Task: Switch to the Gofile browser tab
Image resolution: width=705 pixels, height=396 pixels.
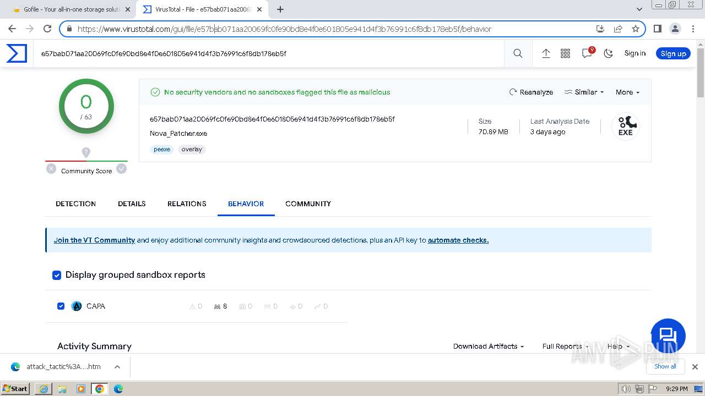Action: click(x=70, y=9)
